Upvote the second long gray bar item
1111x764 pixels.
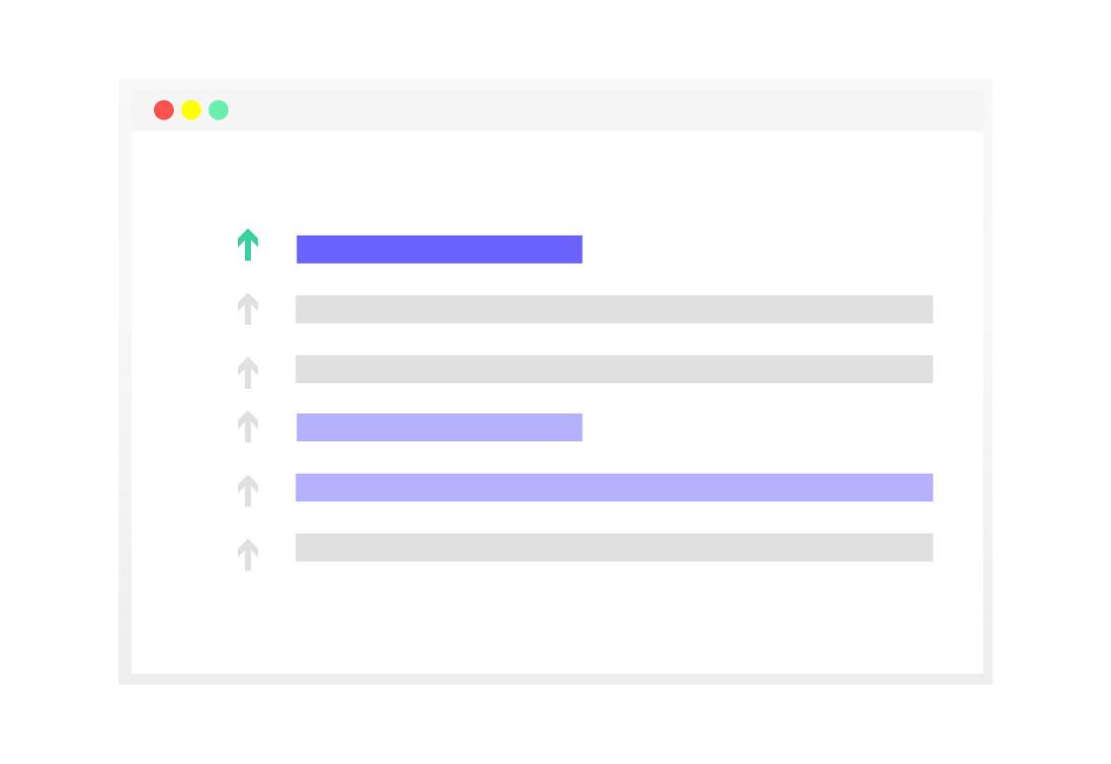248,373
